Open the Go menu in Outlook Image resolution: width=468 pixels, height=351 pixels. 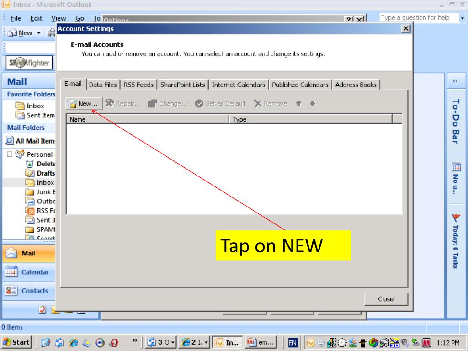(80, 18)
